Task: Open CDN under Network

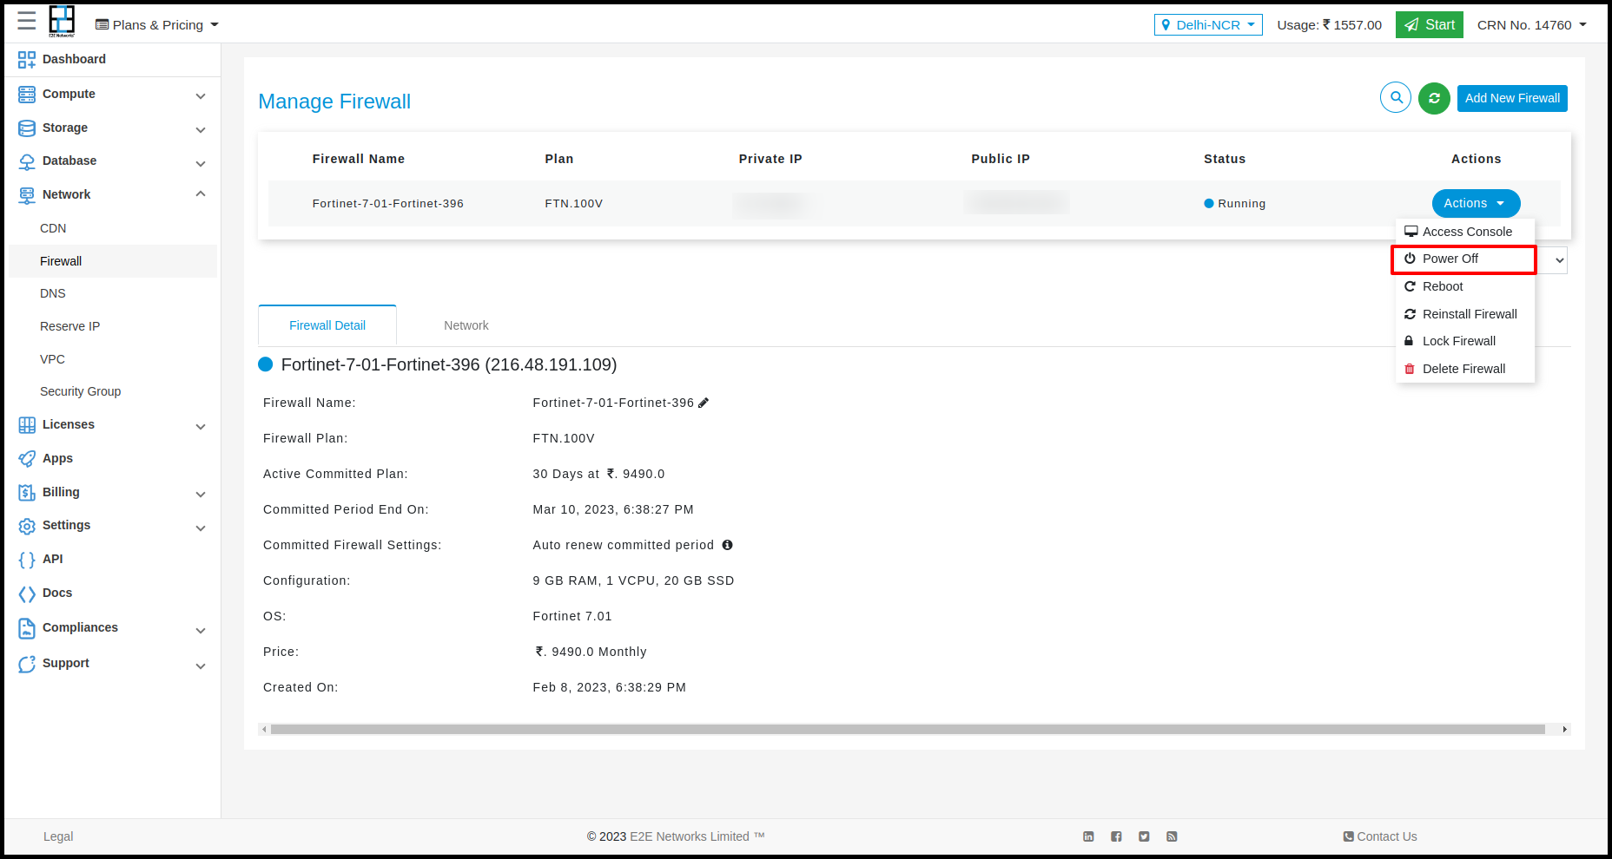Action: click(x=53, y=228)
